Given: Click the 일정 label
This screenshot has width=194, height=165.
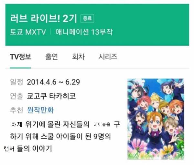Looking at the screenshot, I should (16, 82).
